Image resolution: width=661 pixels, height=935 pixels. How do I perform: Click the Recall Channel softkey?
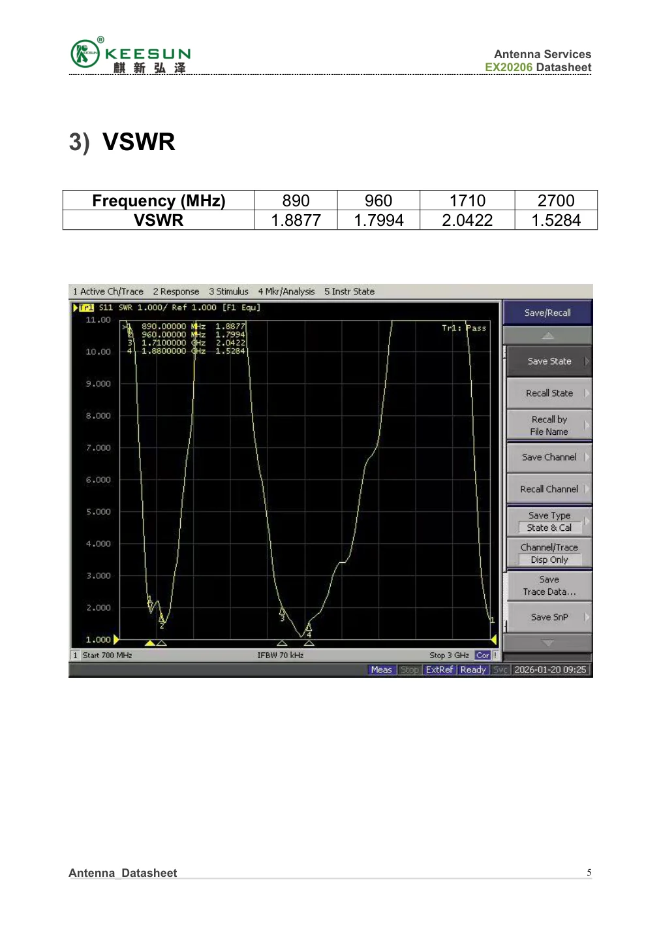tap(549, 489)
